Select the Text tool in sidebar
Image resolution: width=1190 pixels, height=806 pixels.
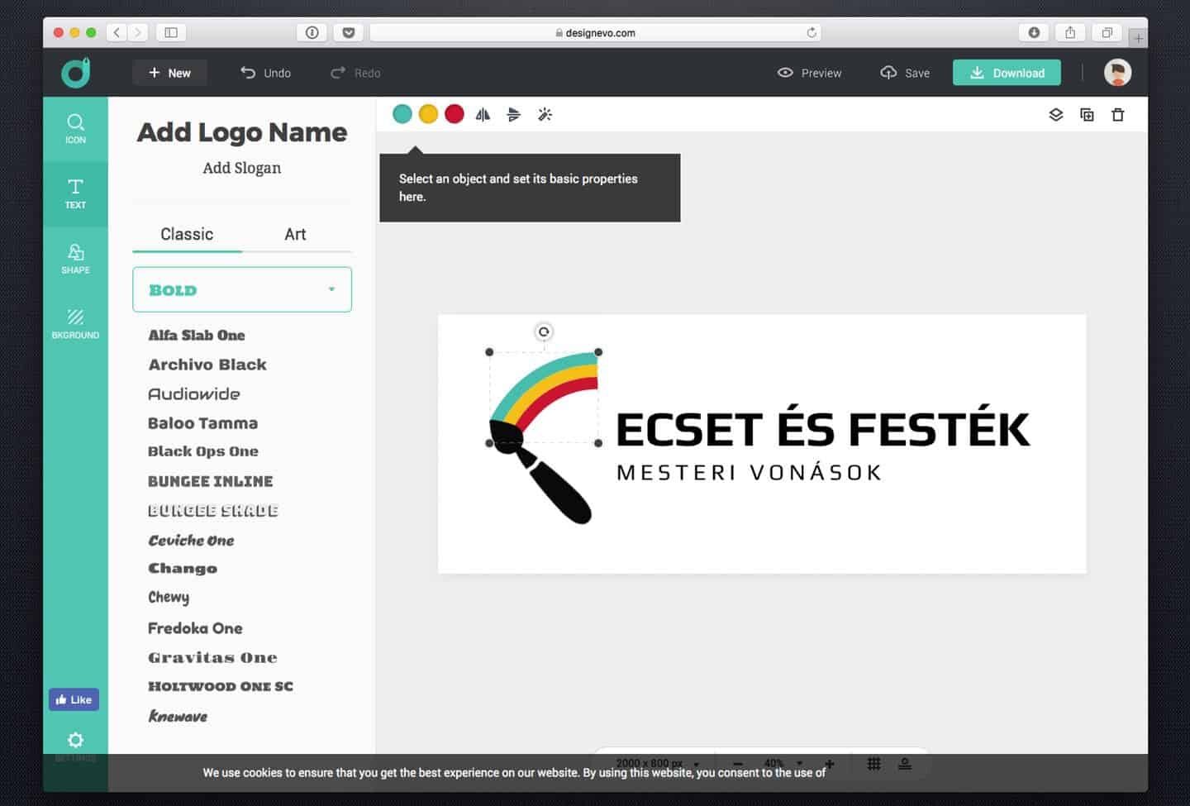tap(75, 193)
